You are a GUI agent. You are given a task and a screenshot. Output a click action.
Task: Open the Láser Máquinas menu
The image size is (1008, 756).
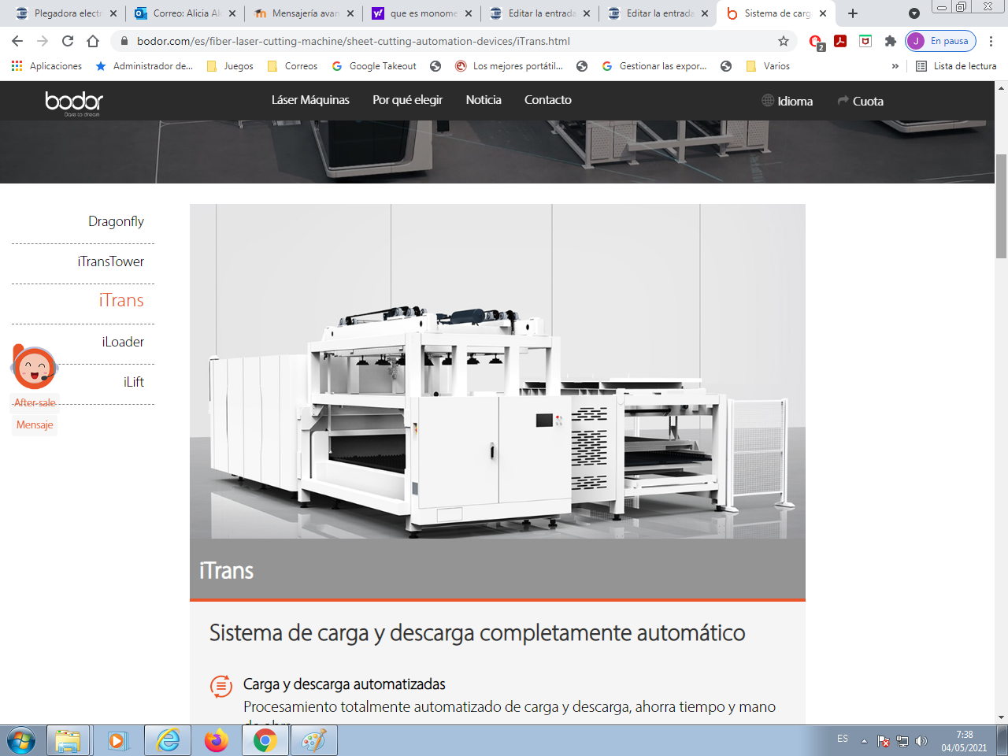point(310,100)
